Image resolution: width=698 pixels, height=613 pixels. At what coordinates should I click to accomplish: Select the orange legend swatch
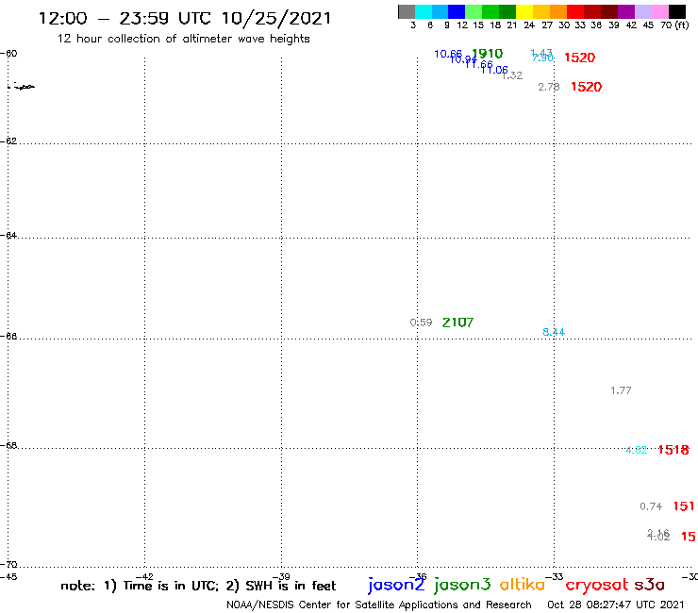(x=557, y=11)
